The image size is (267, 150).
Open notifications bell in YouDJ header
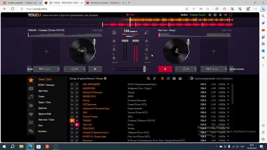coord(220,15)
